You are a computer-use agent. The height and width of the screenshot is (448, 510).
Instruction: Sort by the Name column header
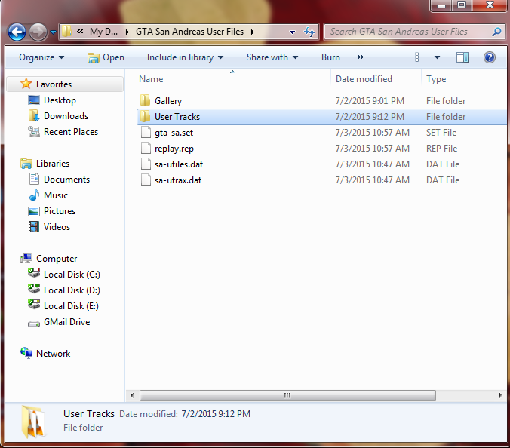151,79
